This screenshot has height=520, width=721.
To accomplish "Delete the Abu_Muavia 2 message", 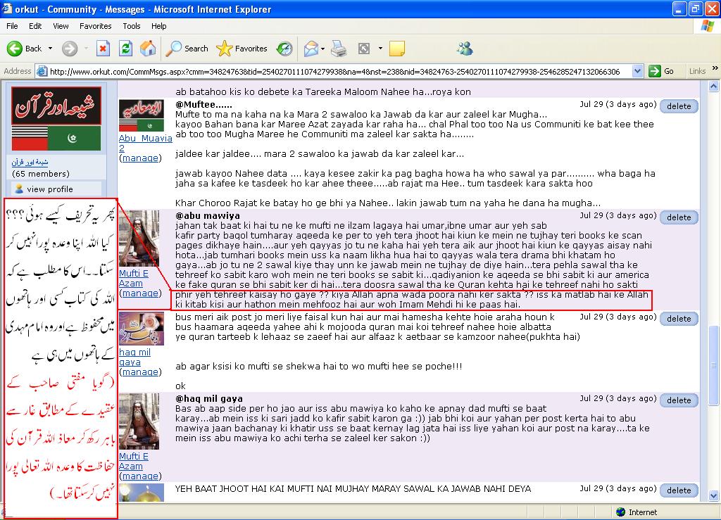I will (679, 106).
